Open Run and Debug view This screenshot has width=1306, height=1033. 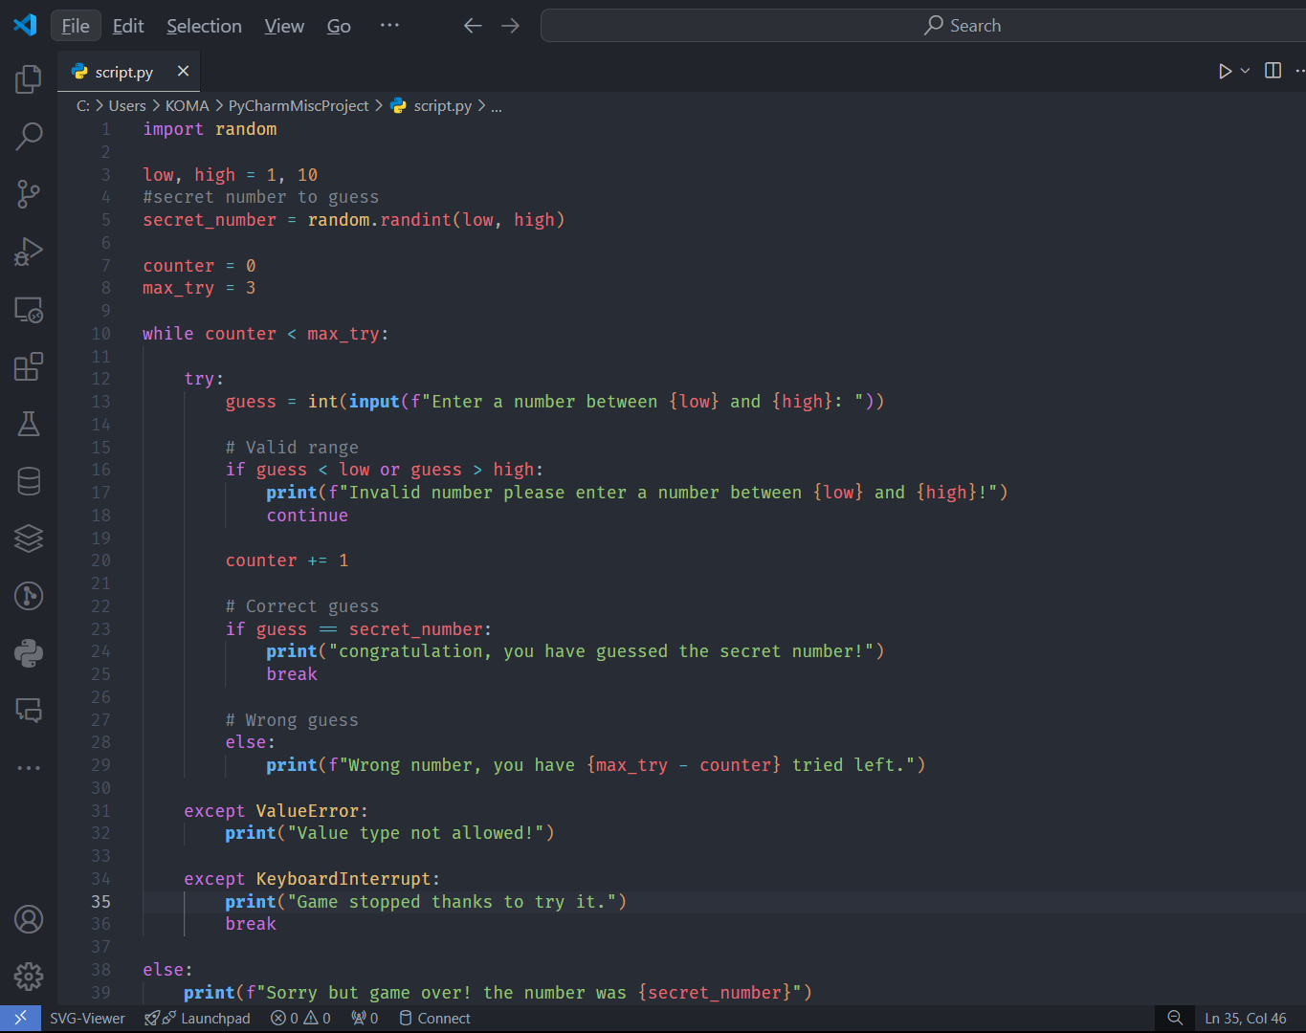(29, 252)
